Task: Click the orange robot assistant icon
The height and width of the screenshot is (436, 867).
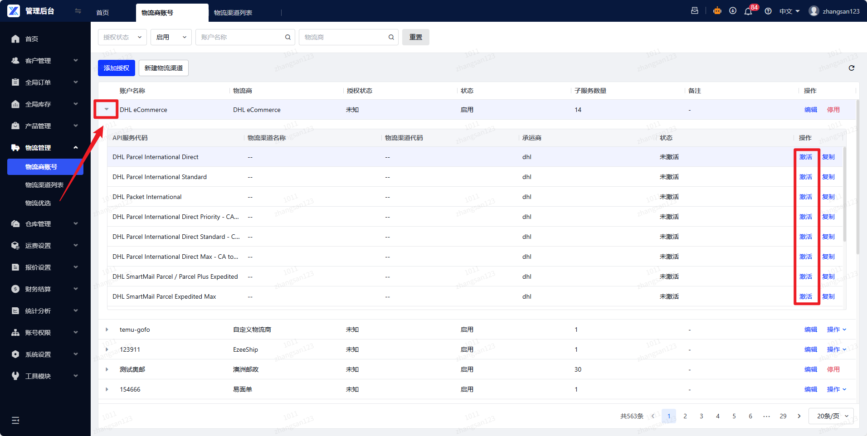Action: click(717, 11)
